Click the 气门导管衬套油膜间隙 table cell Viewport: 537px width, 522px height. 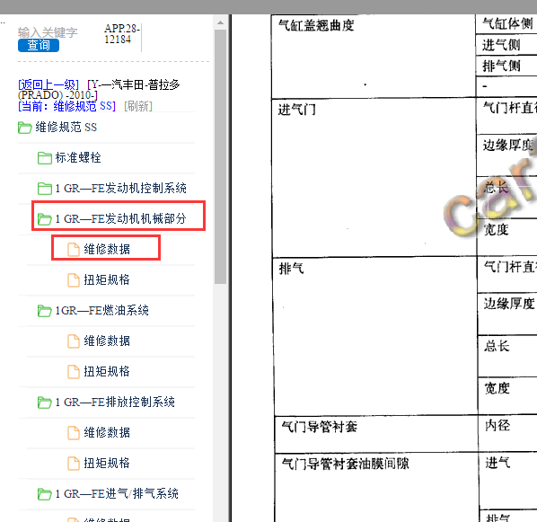[377, 488]
